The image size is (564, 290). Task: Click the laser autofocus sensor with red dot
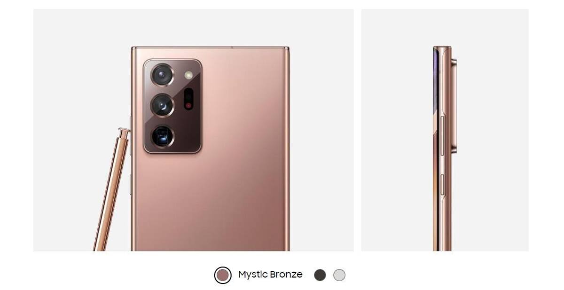pyautogui.click(x=188, y=99)
